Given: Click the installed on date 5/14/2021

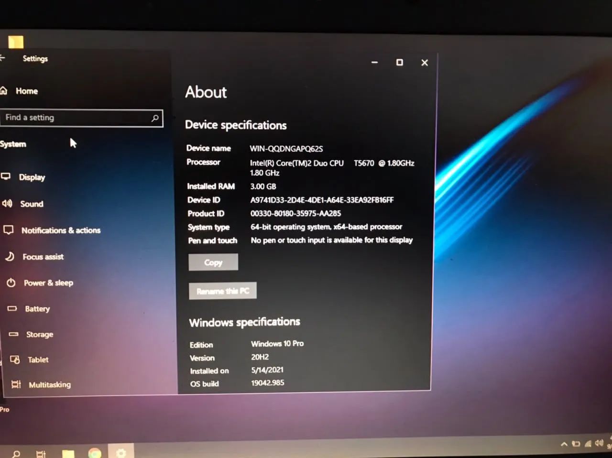Looking at the screenshot, I should (x=267, y=370).
